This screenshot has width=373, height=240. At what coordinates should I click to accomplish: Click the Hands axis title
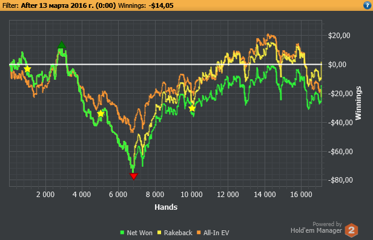point(166,207)
